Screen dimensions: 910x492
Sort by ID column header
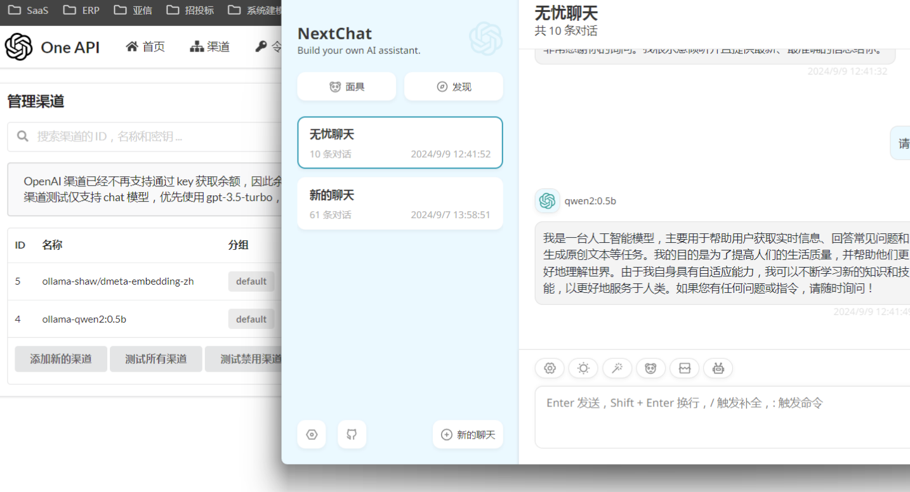pyautogui.click(x=20, y=245)
